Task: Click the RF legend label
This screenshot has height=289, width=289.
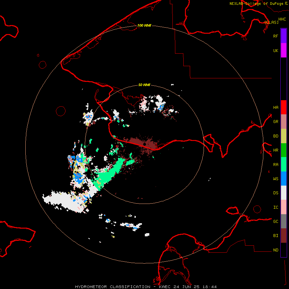Action: tap(276, 36)
